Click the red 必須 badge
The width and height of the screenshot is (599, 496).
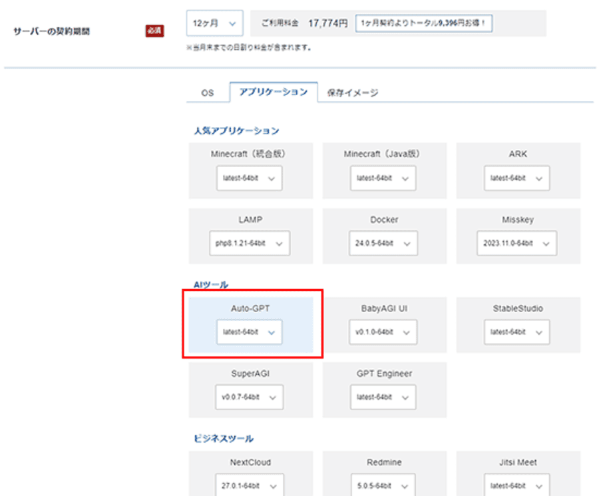[154, 31]
